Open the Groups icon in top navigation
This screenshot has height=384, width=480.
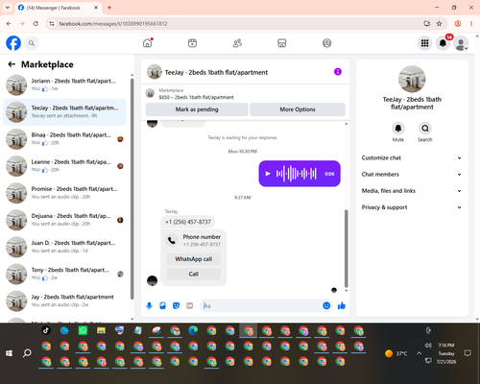(x=326, y=43)
